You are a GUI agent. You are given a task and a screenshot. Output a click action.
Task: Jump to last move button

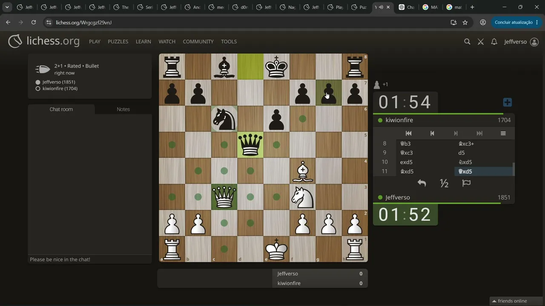[x=479, y=133]
